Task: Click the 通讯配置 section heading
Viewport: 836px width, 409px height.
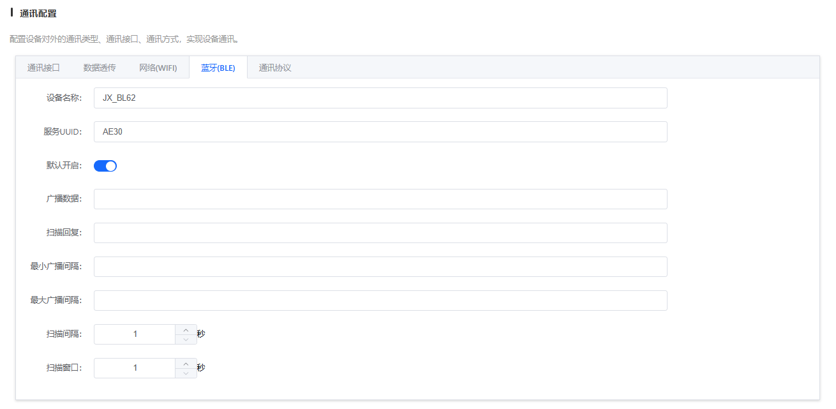Action: (x=38, y=13)
